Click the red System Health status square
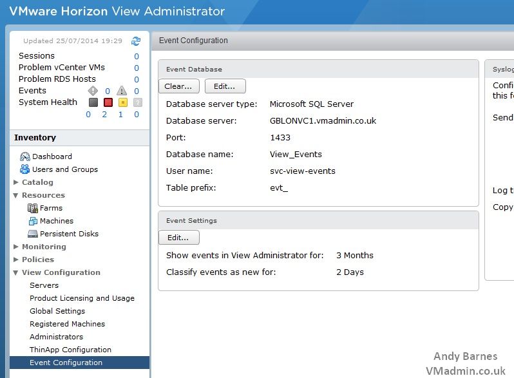 [108, 102]
